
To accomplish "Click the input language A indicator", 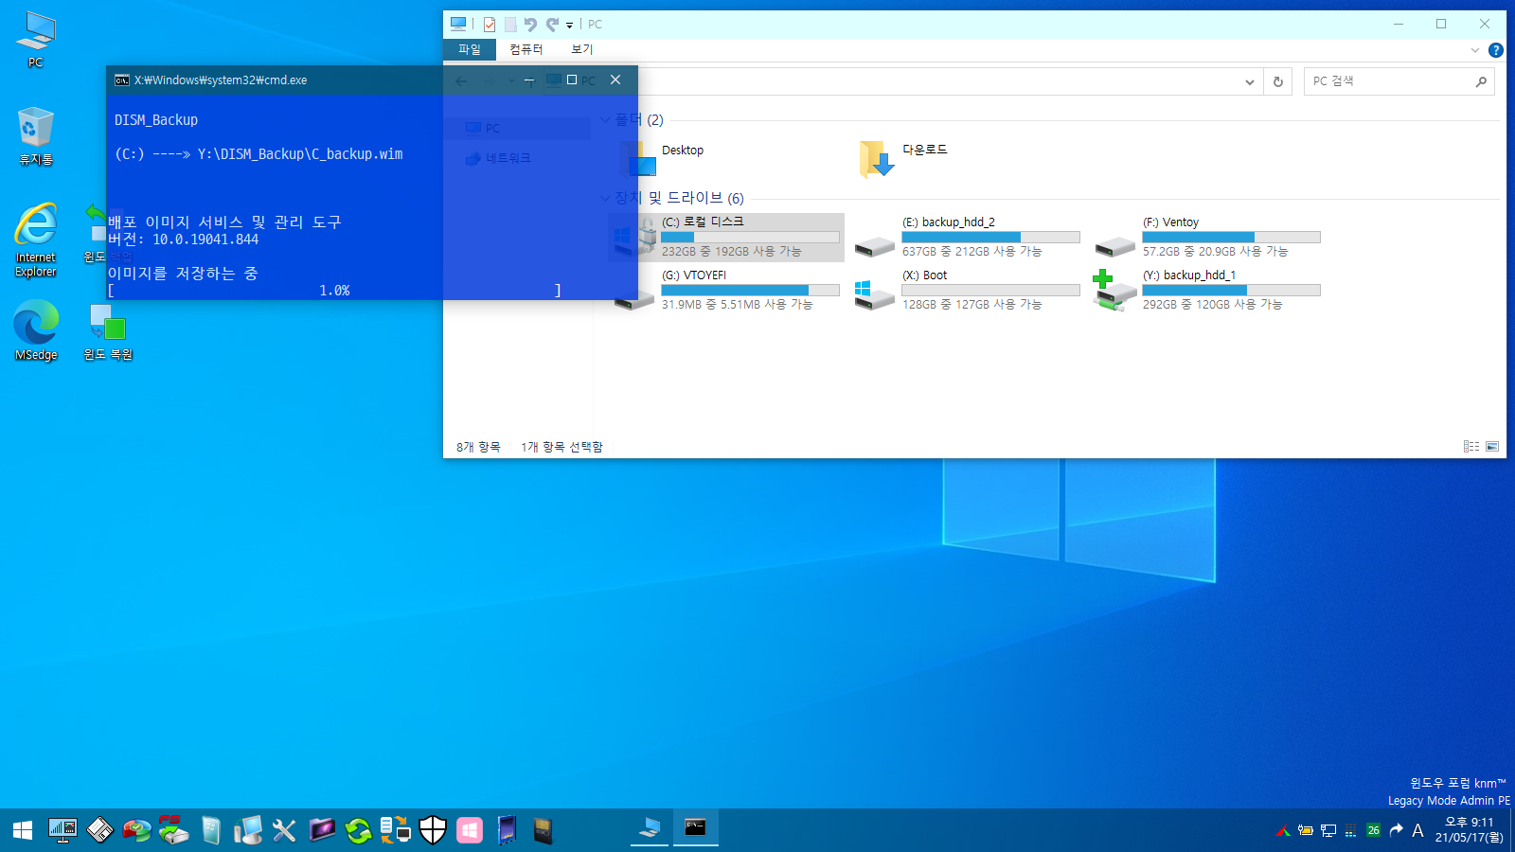I will [x=1417, y=831].
